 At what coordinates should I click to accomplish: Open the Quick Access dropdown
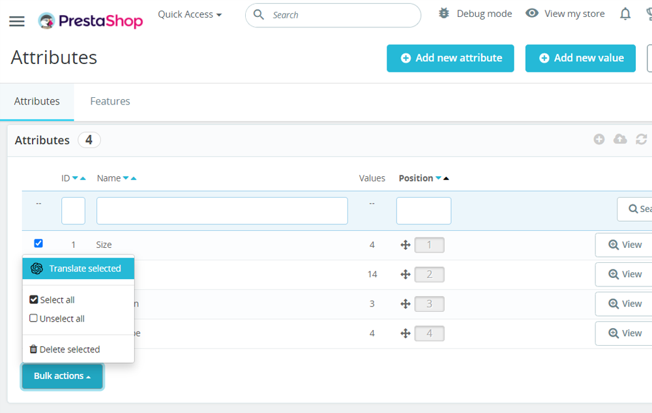point(190,14)
